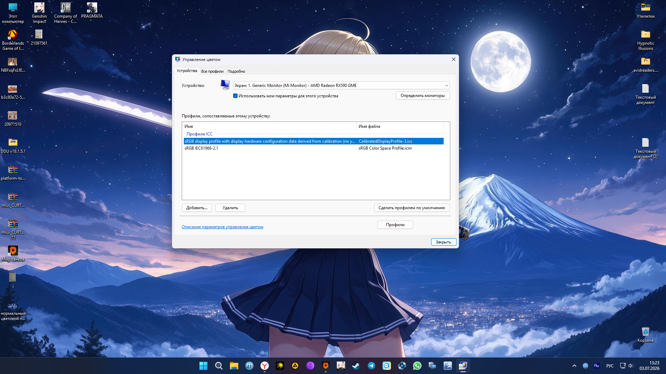Select Company of Heroes desktop shortcut

(66, 13)
